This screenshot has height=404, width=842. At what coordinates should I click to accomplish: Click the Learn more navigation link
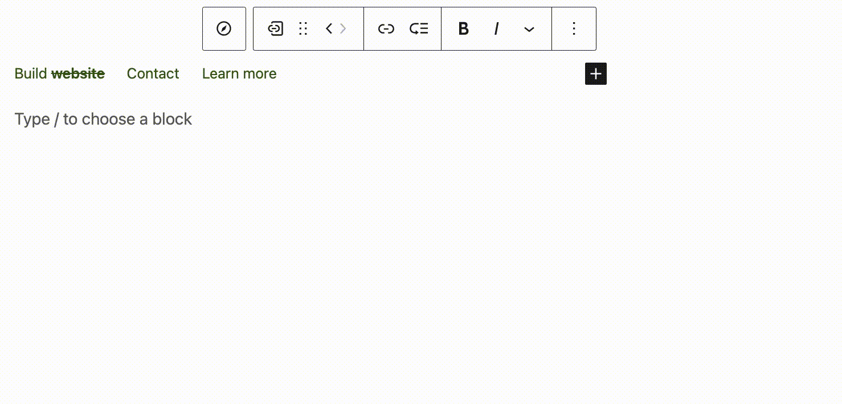[x=239, y=73]
